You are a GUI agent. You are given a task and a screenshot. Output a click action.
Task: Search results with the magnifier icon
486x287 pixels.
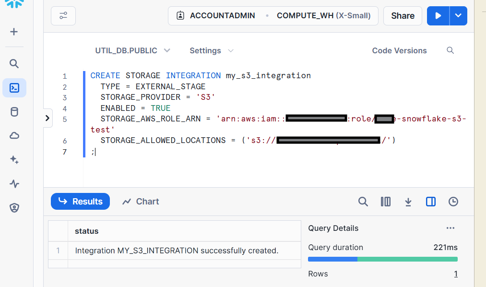363,202
